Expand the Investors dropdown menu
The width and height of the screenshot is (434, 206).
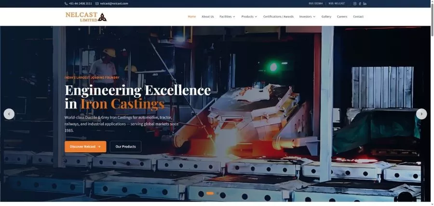[x=307, y=16]
